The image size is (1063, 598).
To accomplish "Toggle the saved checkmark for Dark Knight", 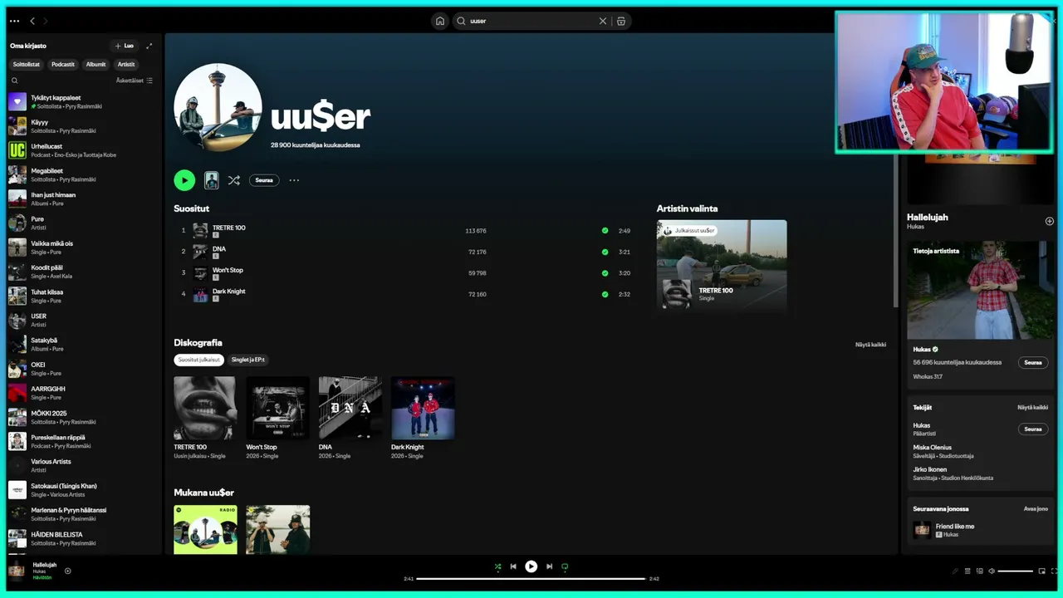I will click(605, 294).
